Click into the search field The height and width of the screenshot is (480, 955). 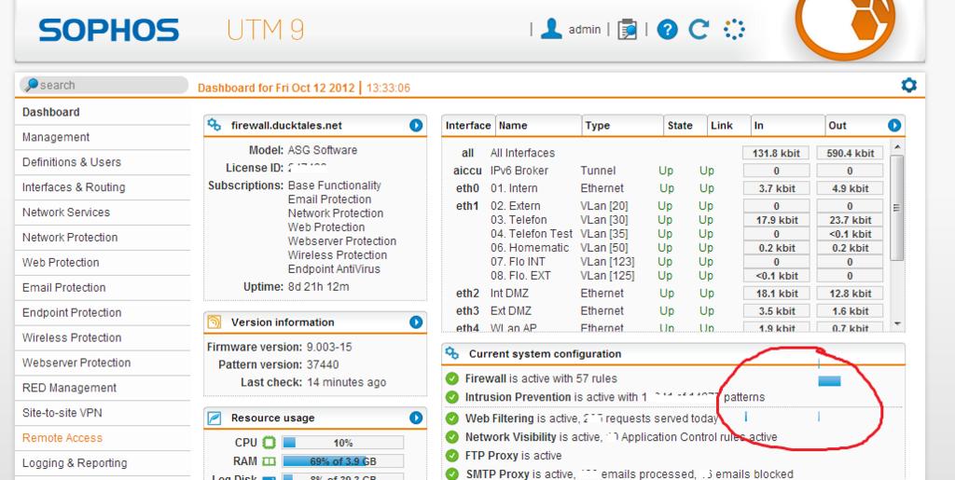coord(104,85)
